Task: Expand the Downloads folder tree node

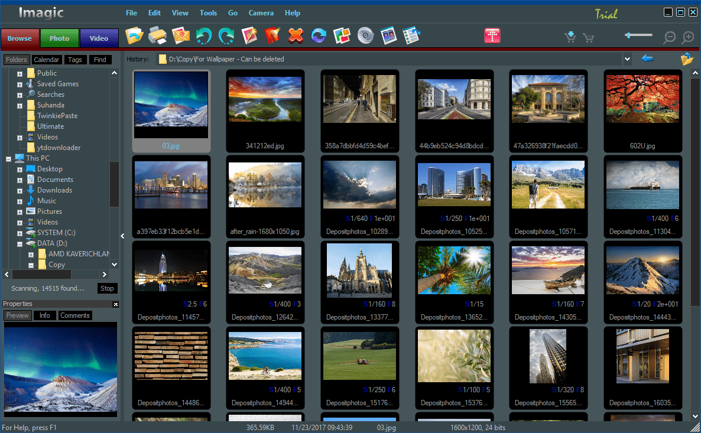Action: click(x=20, y=190)
